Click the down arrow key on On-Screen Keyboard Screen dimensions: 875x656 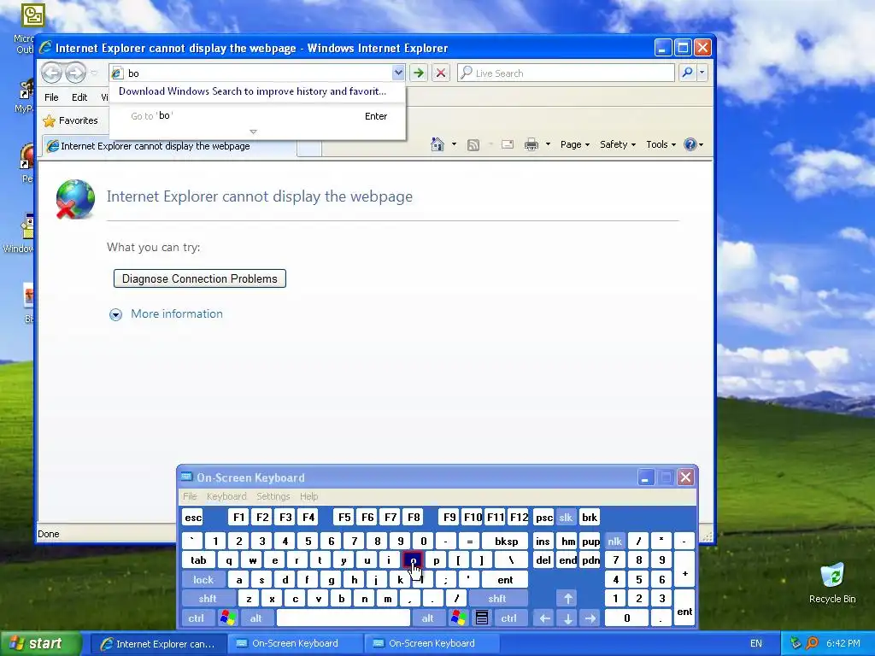coord(567,618)
